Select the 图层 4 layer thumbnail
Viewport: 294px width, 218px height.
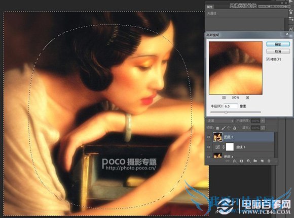(x=217, y=155)
